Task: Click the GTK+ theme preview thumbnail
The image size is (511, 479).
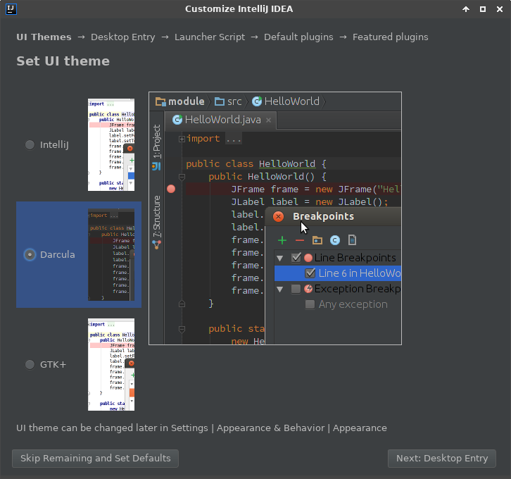Action: tap(111, 364)
